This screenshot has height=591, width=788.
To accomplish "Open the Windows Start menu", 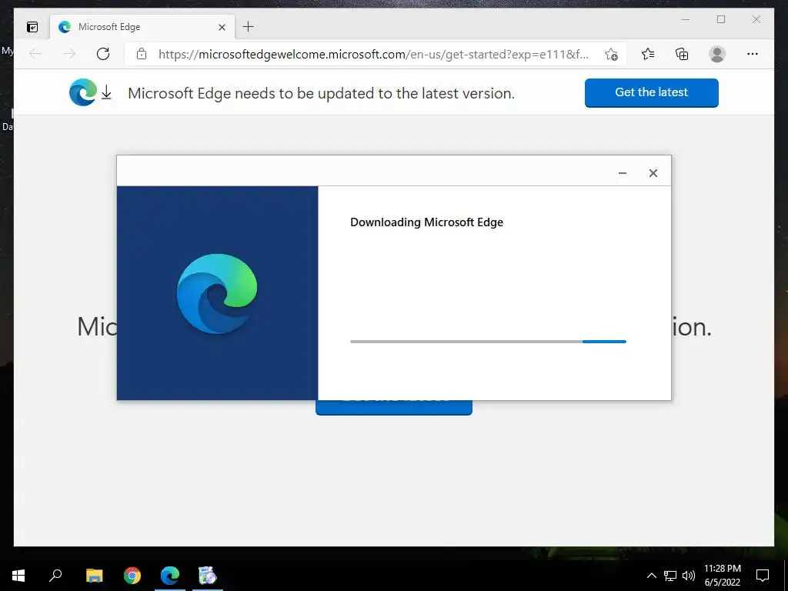I will click(x=18, y=576).
